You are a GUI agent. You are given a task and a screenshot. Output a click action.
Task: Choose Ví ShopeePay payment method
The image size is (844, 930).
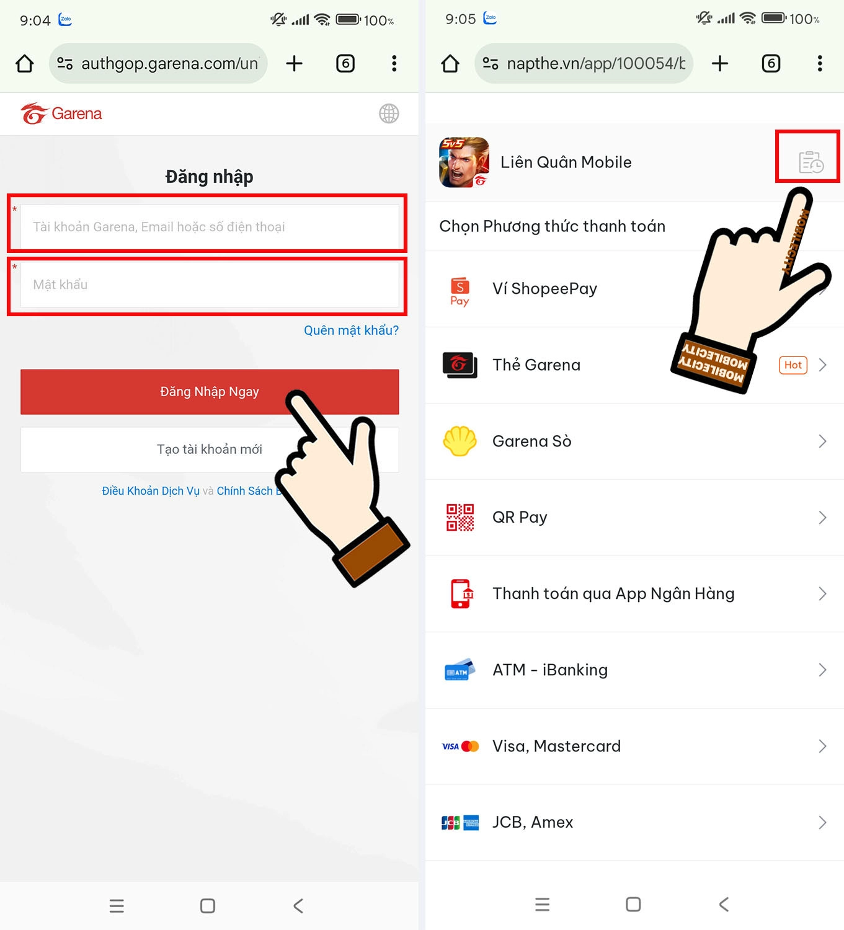(x=634, y=289)
